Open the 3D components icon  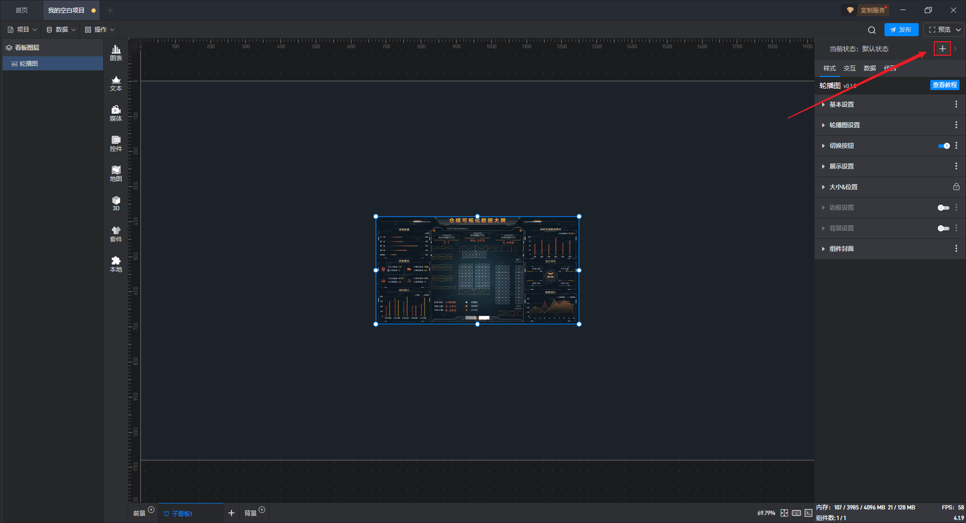[x=116, y=203]
